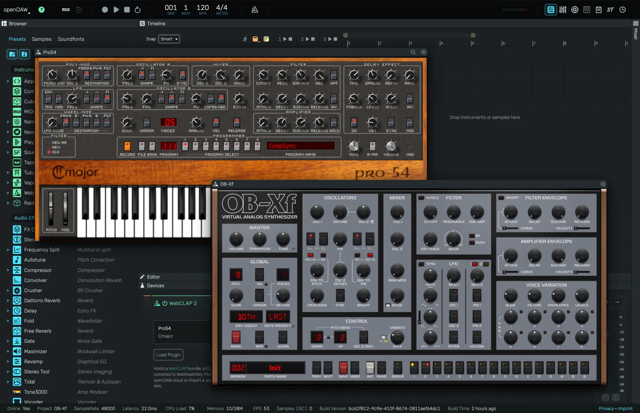Open the openDAW main menu dropdown
640x413 pixels.
[17, 10]
